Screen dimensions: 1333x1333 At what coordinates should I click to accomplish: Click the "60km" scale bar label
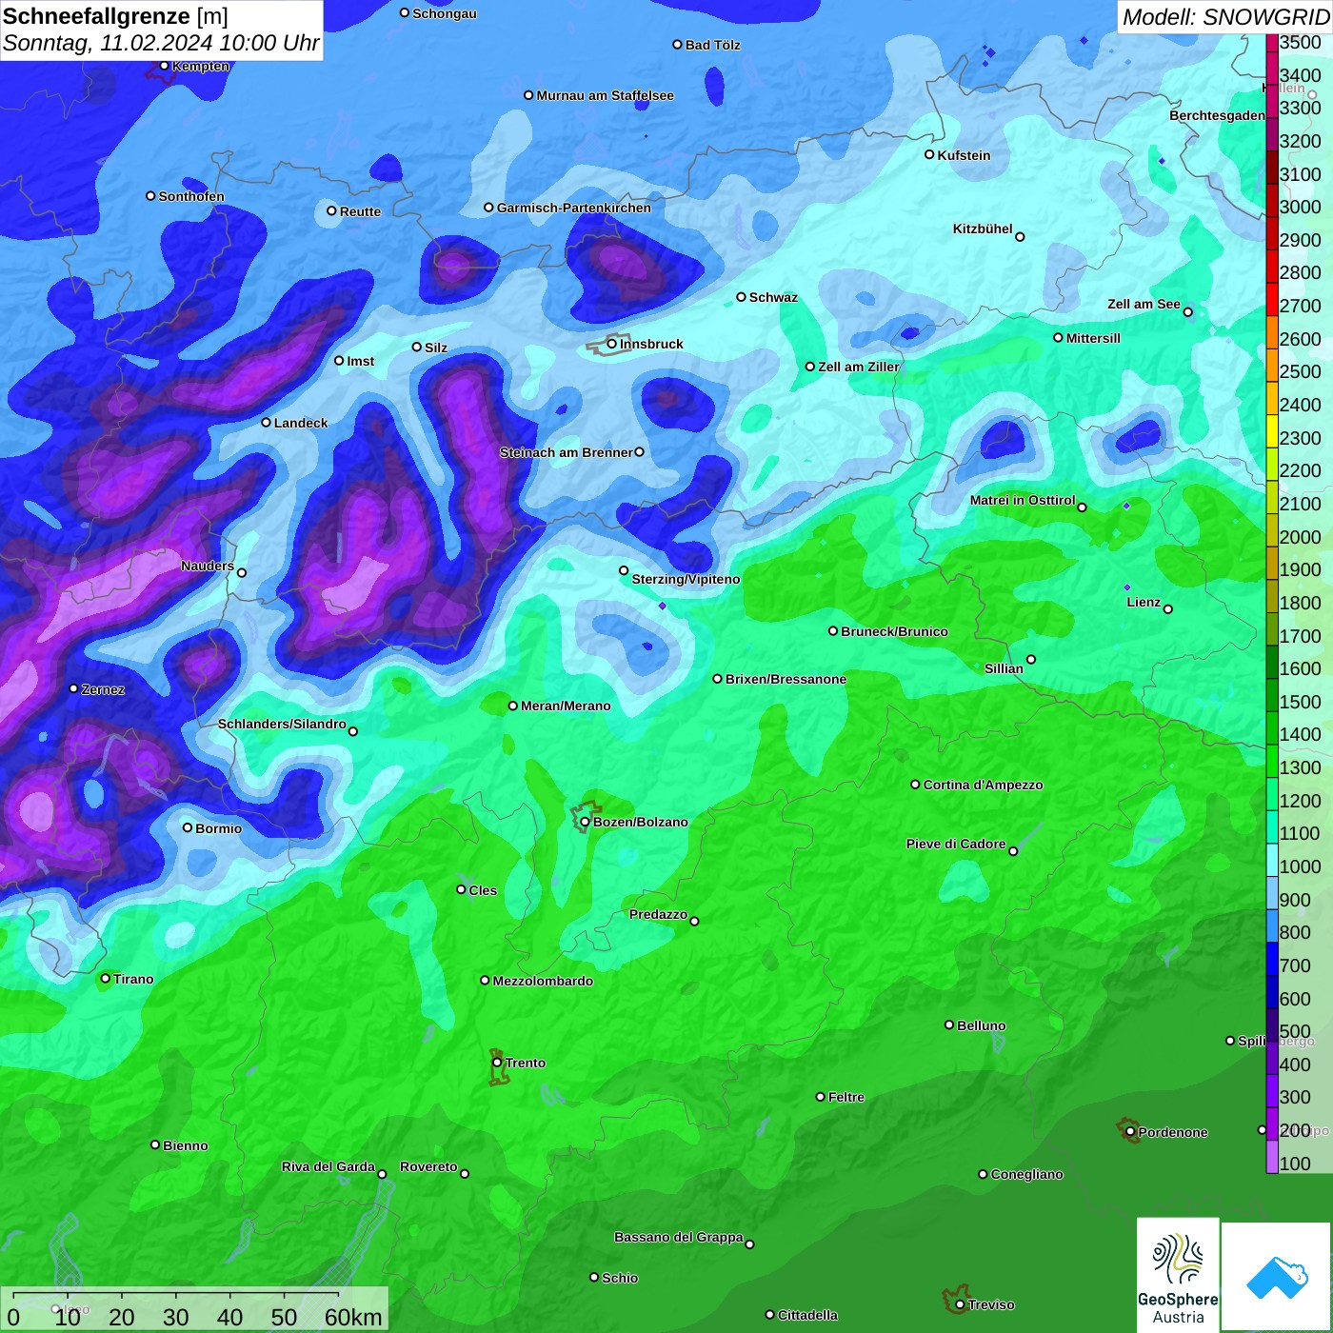[353, 1318]
